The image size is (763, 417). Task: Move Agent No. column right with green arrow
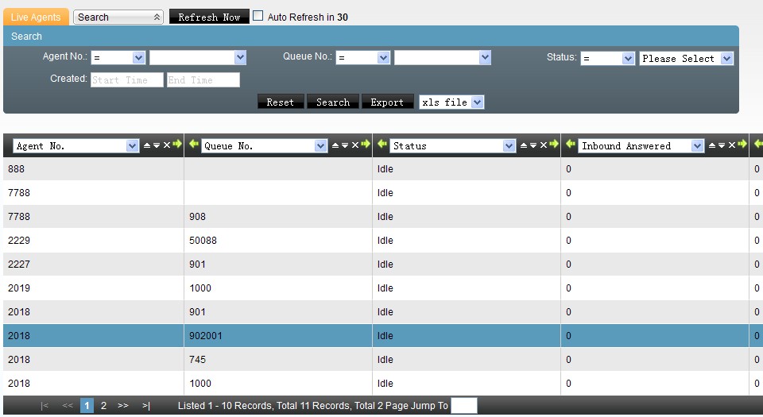pyautogui.click(x=177, y=145)
